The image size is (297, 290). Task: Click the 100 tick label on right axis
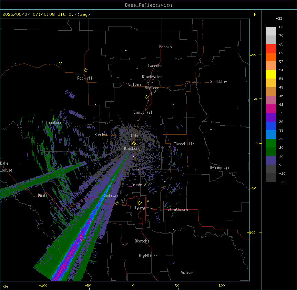click(x=253, y=54)
